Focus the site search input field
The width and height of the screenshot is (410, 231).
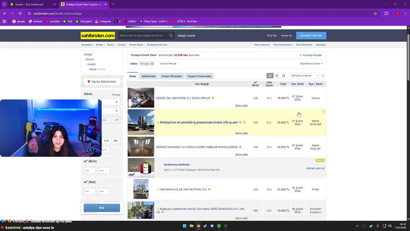(143, 36)
